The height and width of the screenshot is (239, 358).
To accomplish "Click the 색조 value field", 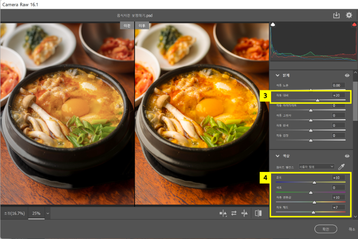I will (x=338, y=187).
